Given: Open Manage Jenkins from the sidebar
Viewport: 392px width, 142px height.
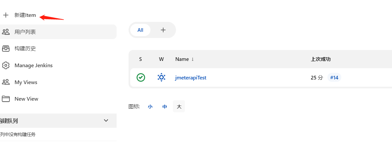Looking at the screenshot, I should 33,66.
